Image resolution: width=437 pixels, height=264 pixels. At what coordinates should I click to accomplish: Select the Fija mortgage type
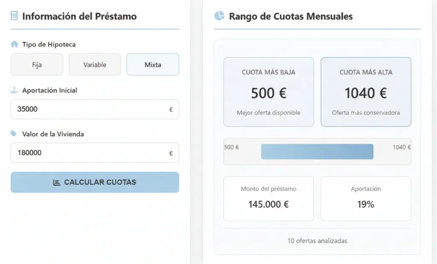pos(37,64)
